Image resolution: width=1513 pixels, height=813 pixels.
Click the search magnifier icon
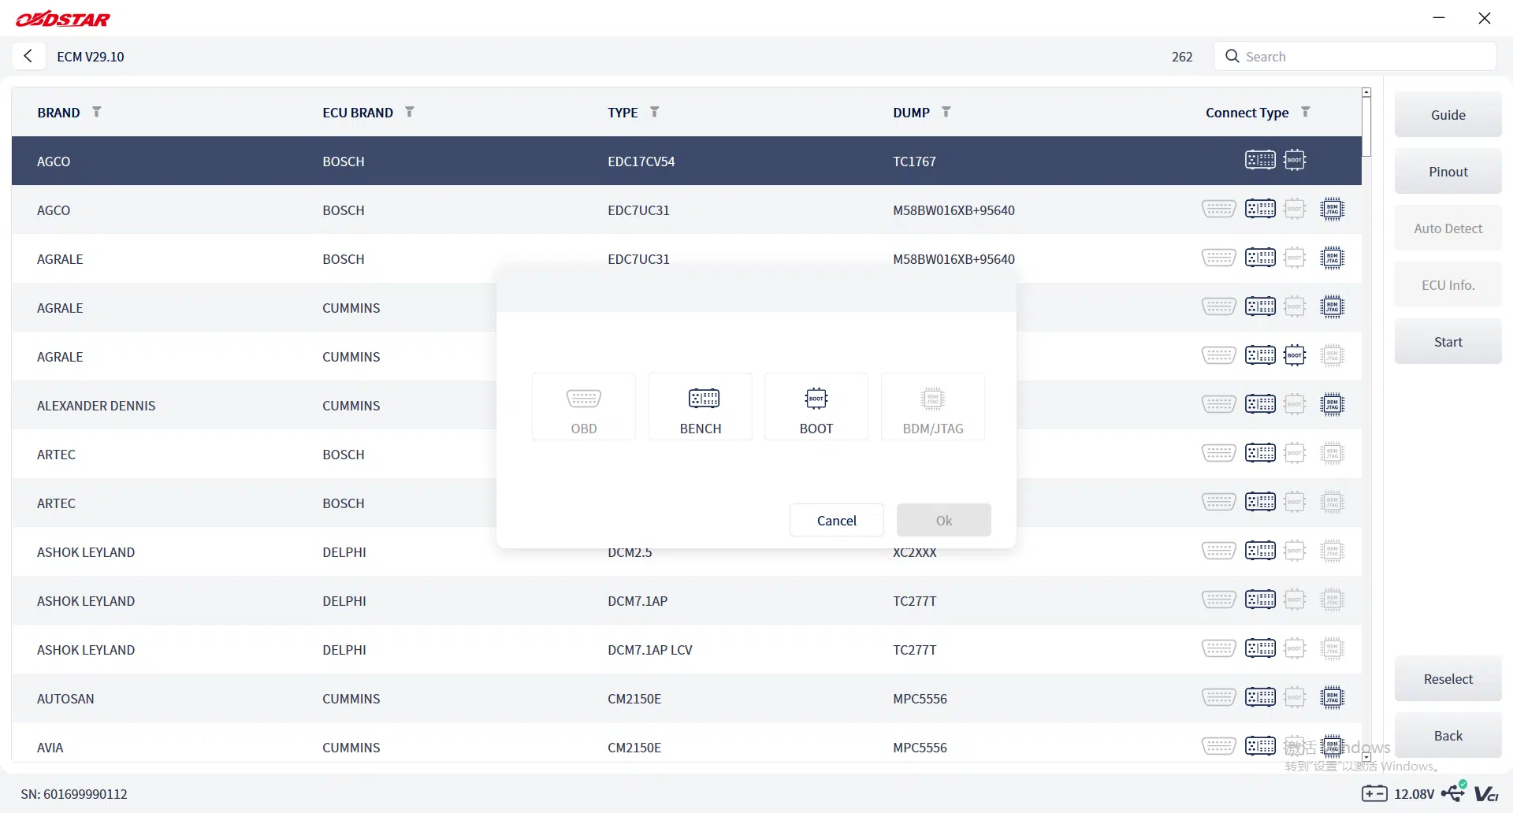(x=1232, y=56)
